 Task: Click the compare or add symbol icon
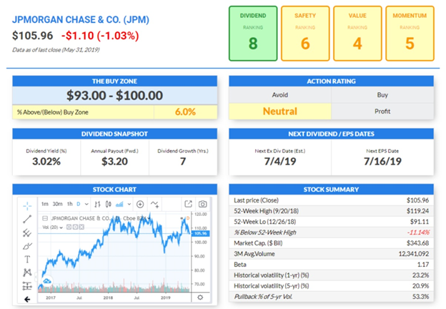pyautogui.click(x=140, y=204)
